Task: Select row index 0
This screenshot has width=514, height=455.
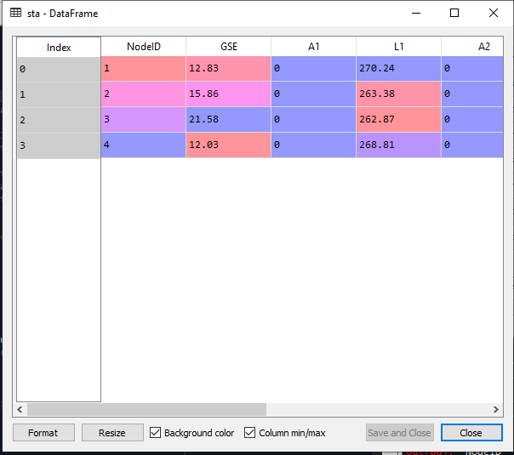Action: pos(59,69)
